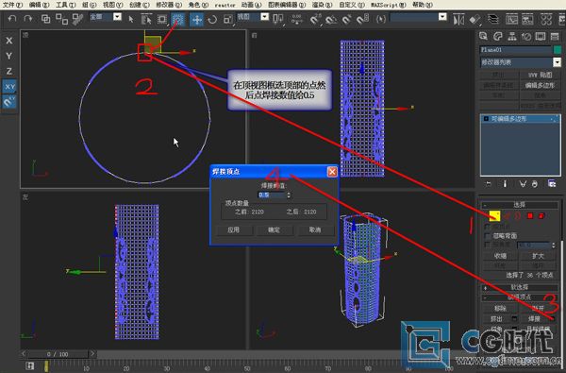
Task: Click the Redo arrow icon
Action: pos(27,18)
